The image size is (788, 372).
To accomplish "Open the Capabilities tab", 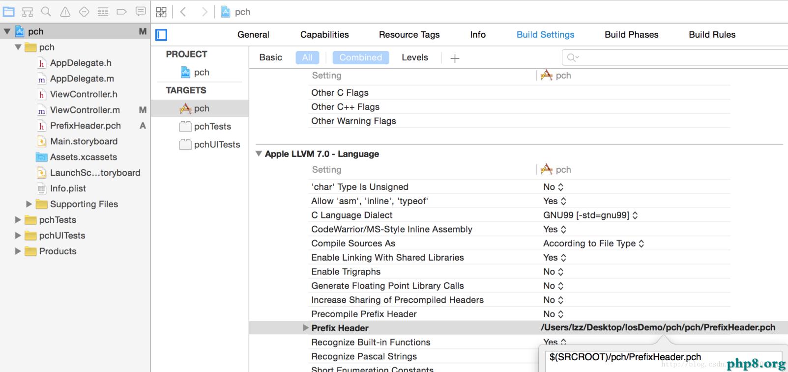I will pos(324,34).
